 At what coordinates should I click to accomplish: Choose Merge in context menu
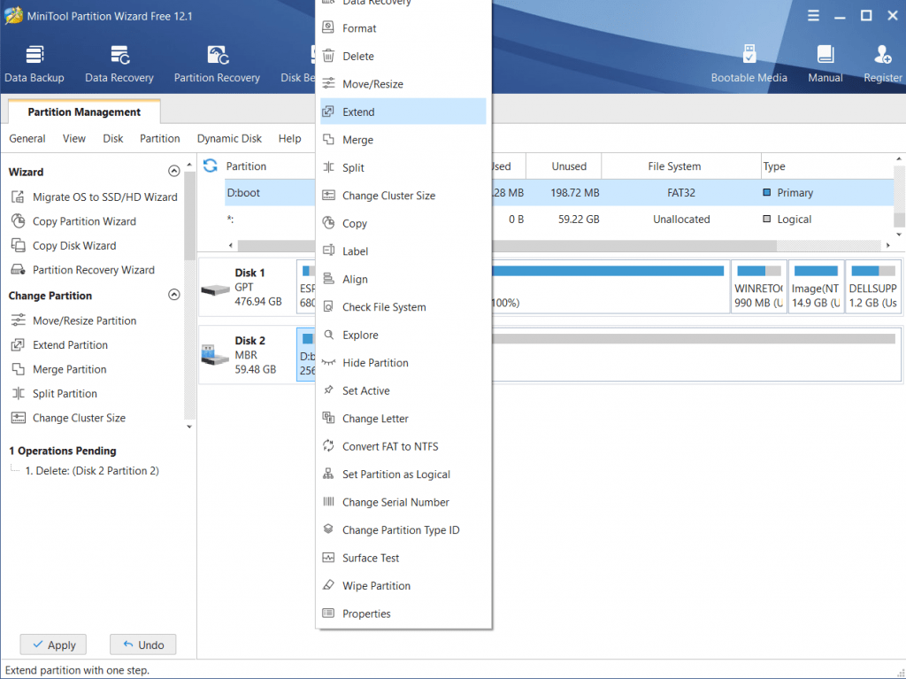[x=403, y=139]
